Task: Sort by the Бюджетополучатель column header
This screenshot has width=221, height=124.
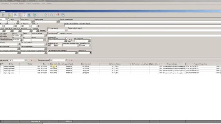Action: click(x=201, y=64)
